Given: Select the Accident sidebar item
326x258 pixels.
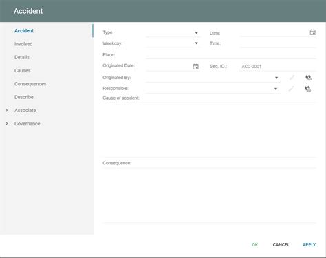Looking at the screenshot, I should [24, 31].
